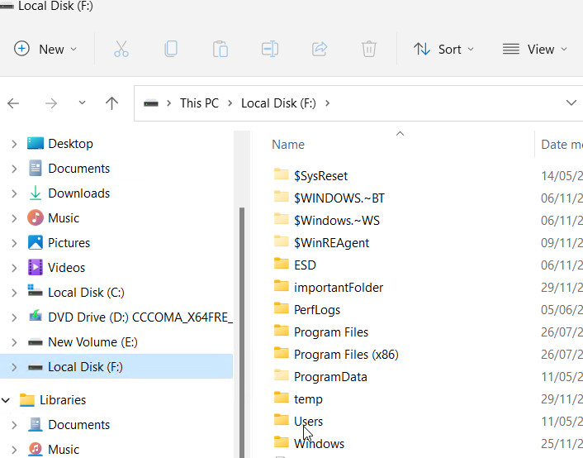The image size is (583, 458).
Task: Go up one level with up arrow
Action: pyautogui.click(x=112, y=103)
